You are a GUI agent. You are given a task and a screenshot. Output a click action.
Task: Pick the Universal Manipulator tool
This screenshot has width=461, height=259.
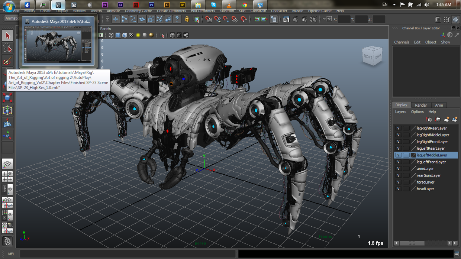[x=7, y=110]
